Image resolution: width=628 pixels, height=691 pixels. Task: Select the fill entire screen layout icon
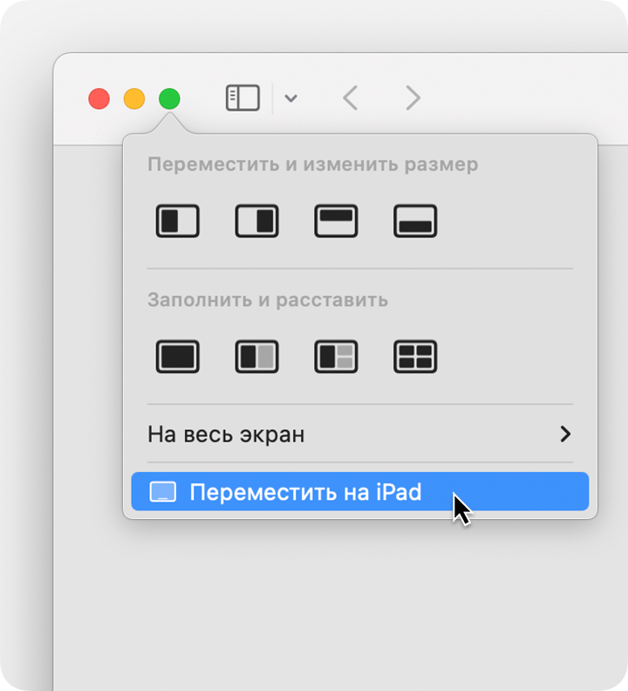(x=178, y=357)
